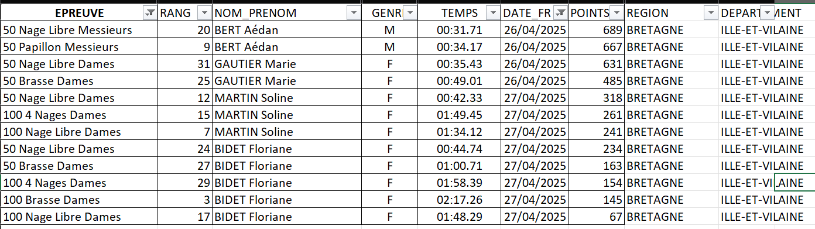The height and width of the screenshot is (229, 815).
Task: Select the EPREUVE header cell
Action: (79, 13)
